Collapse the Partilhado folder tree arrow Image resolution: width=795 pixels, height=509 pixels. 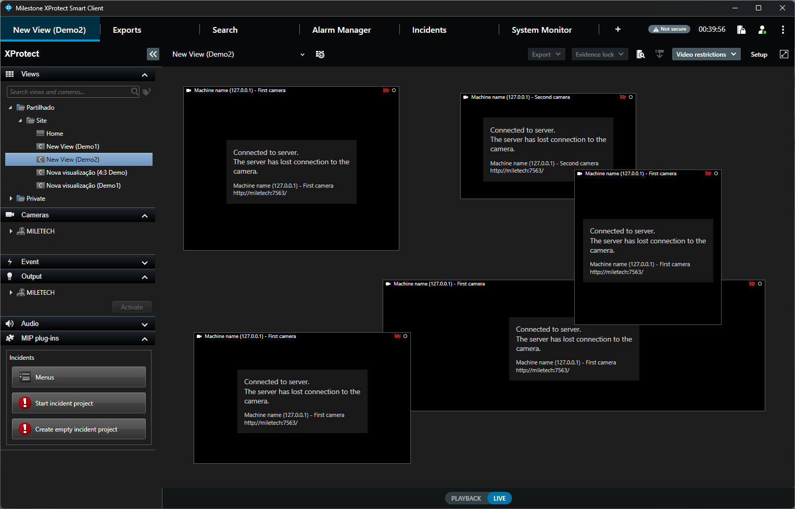pyautogui.click(x=10, y=108)
